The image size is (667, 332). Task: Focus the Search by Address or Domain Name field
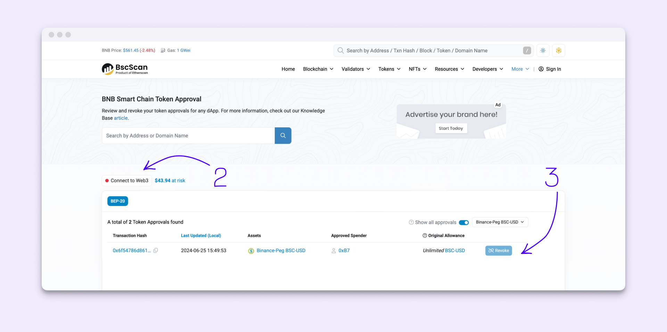point(188,136)
